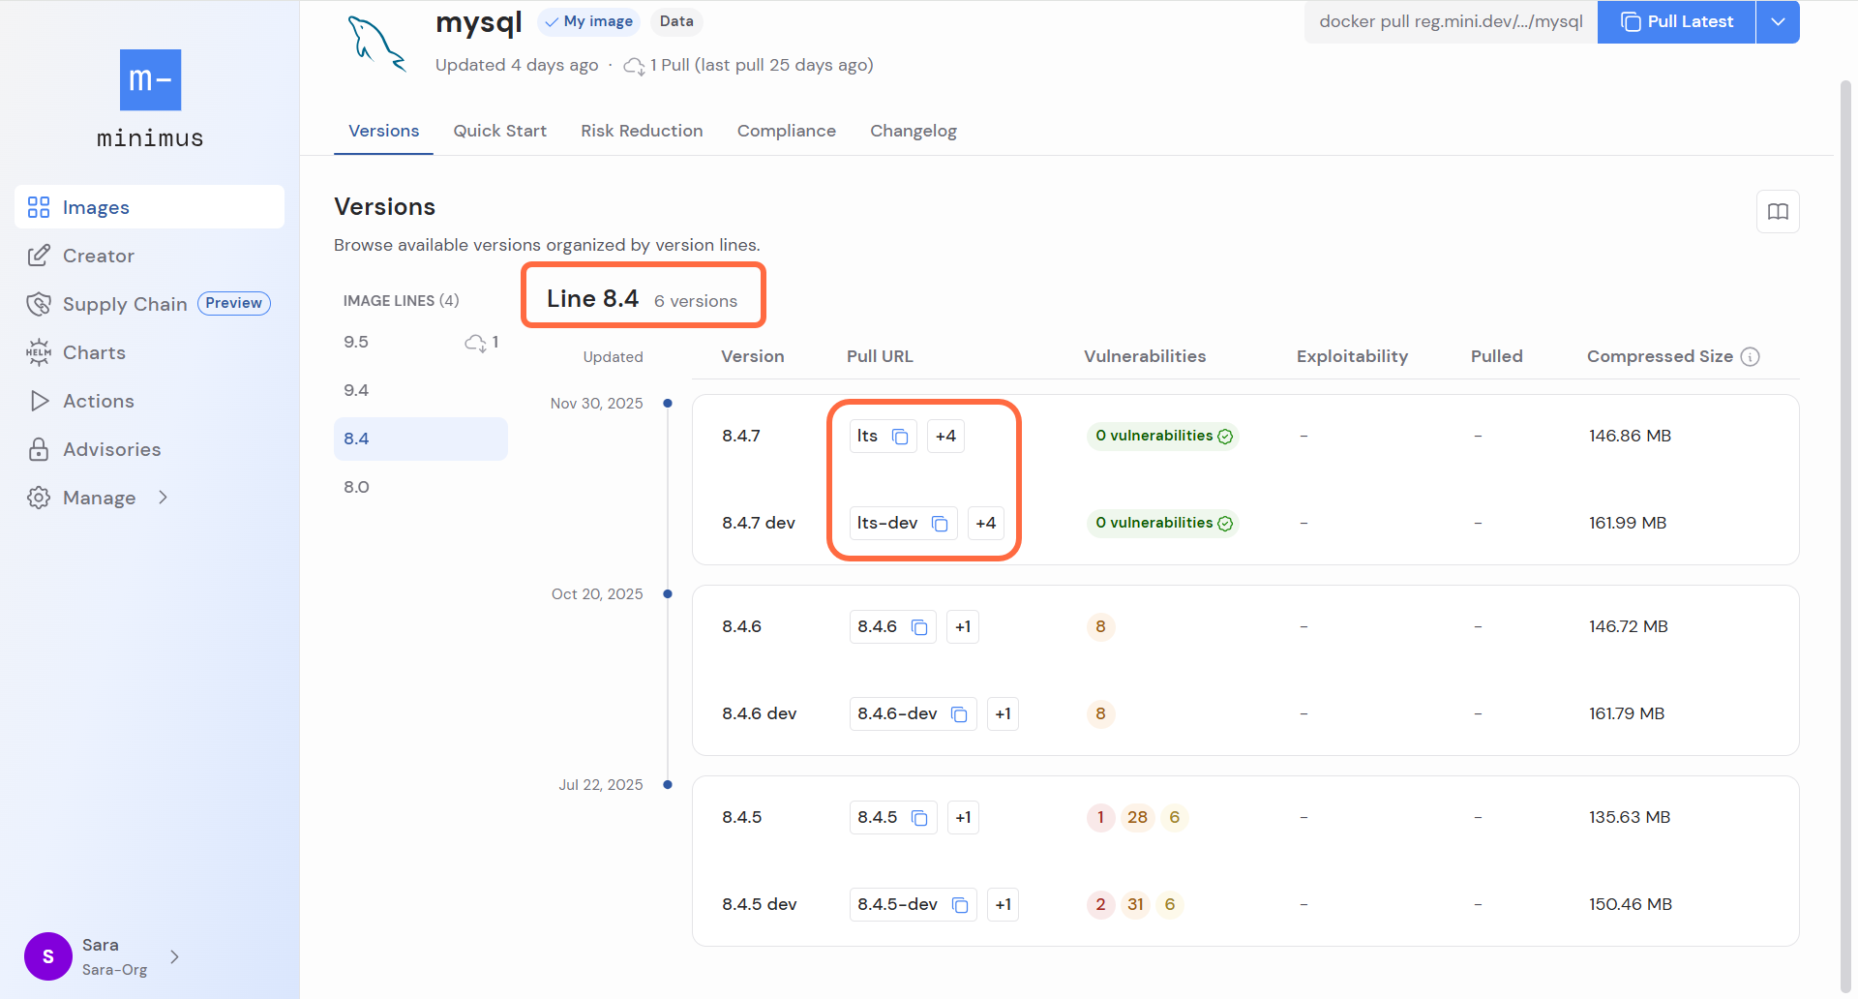The width and height of the screenshot is (1858, 999).
Task: Copy the 8.4.6 pull URL
Action: tap(919, 627)
